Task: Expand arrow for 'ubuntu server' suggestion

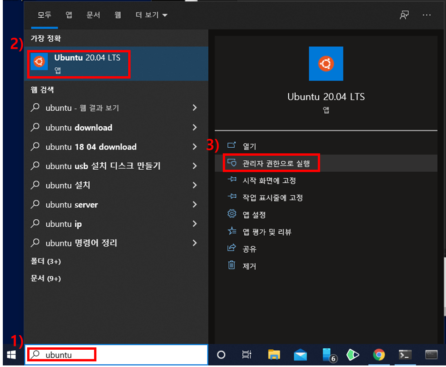Action: 195,204
